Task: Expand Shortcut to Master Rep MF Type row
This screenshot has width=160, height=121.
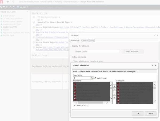Action: 34,22
